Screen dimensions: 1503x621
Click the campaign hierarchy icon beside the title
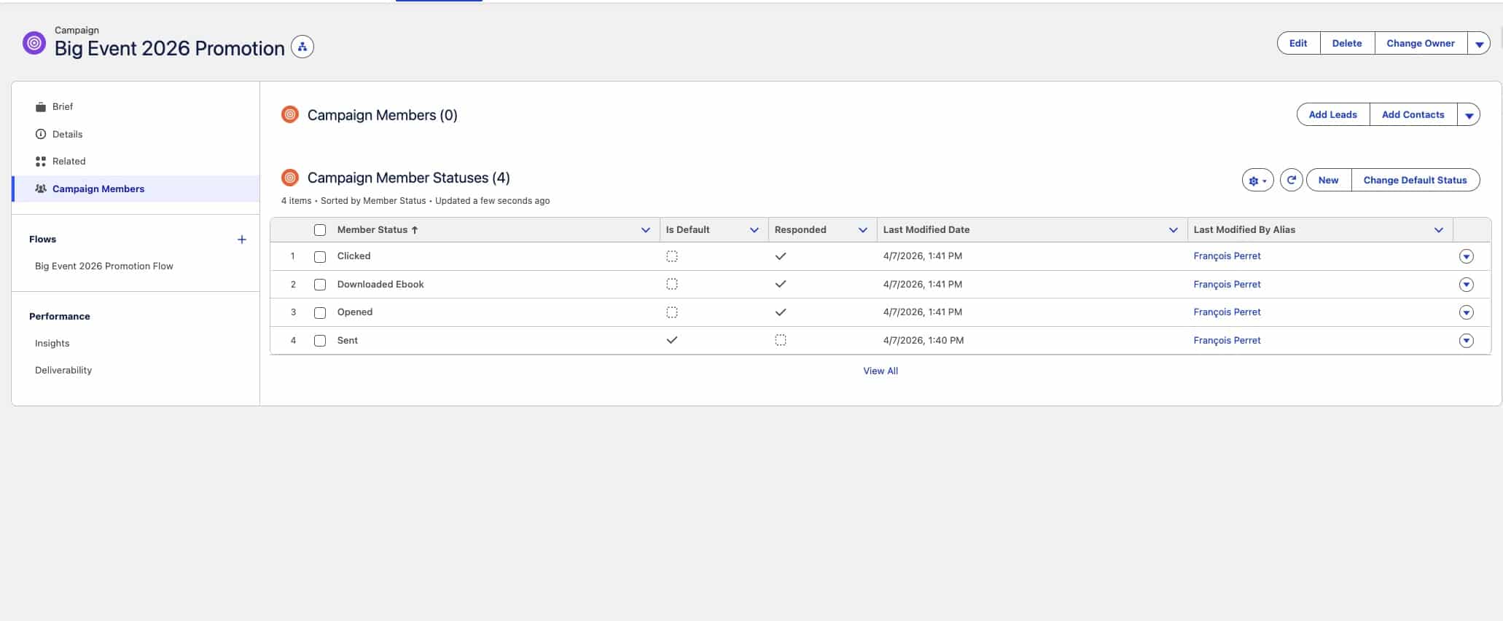click(x=302, y=47)
